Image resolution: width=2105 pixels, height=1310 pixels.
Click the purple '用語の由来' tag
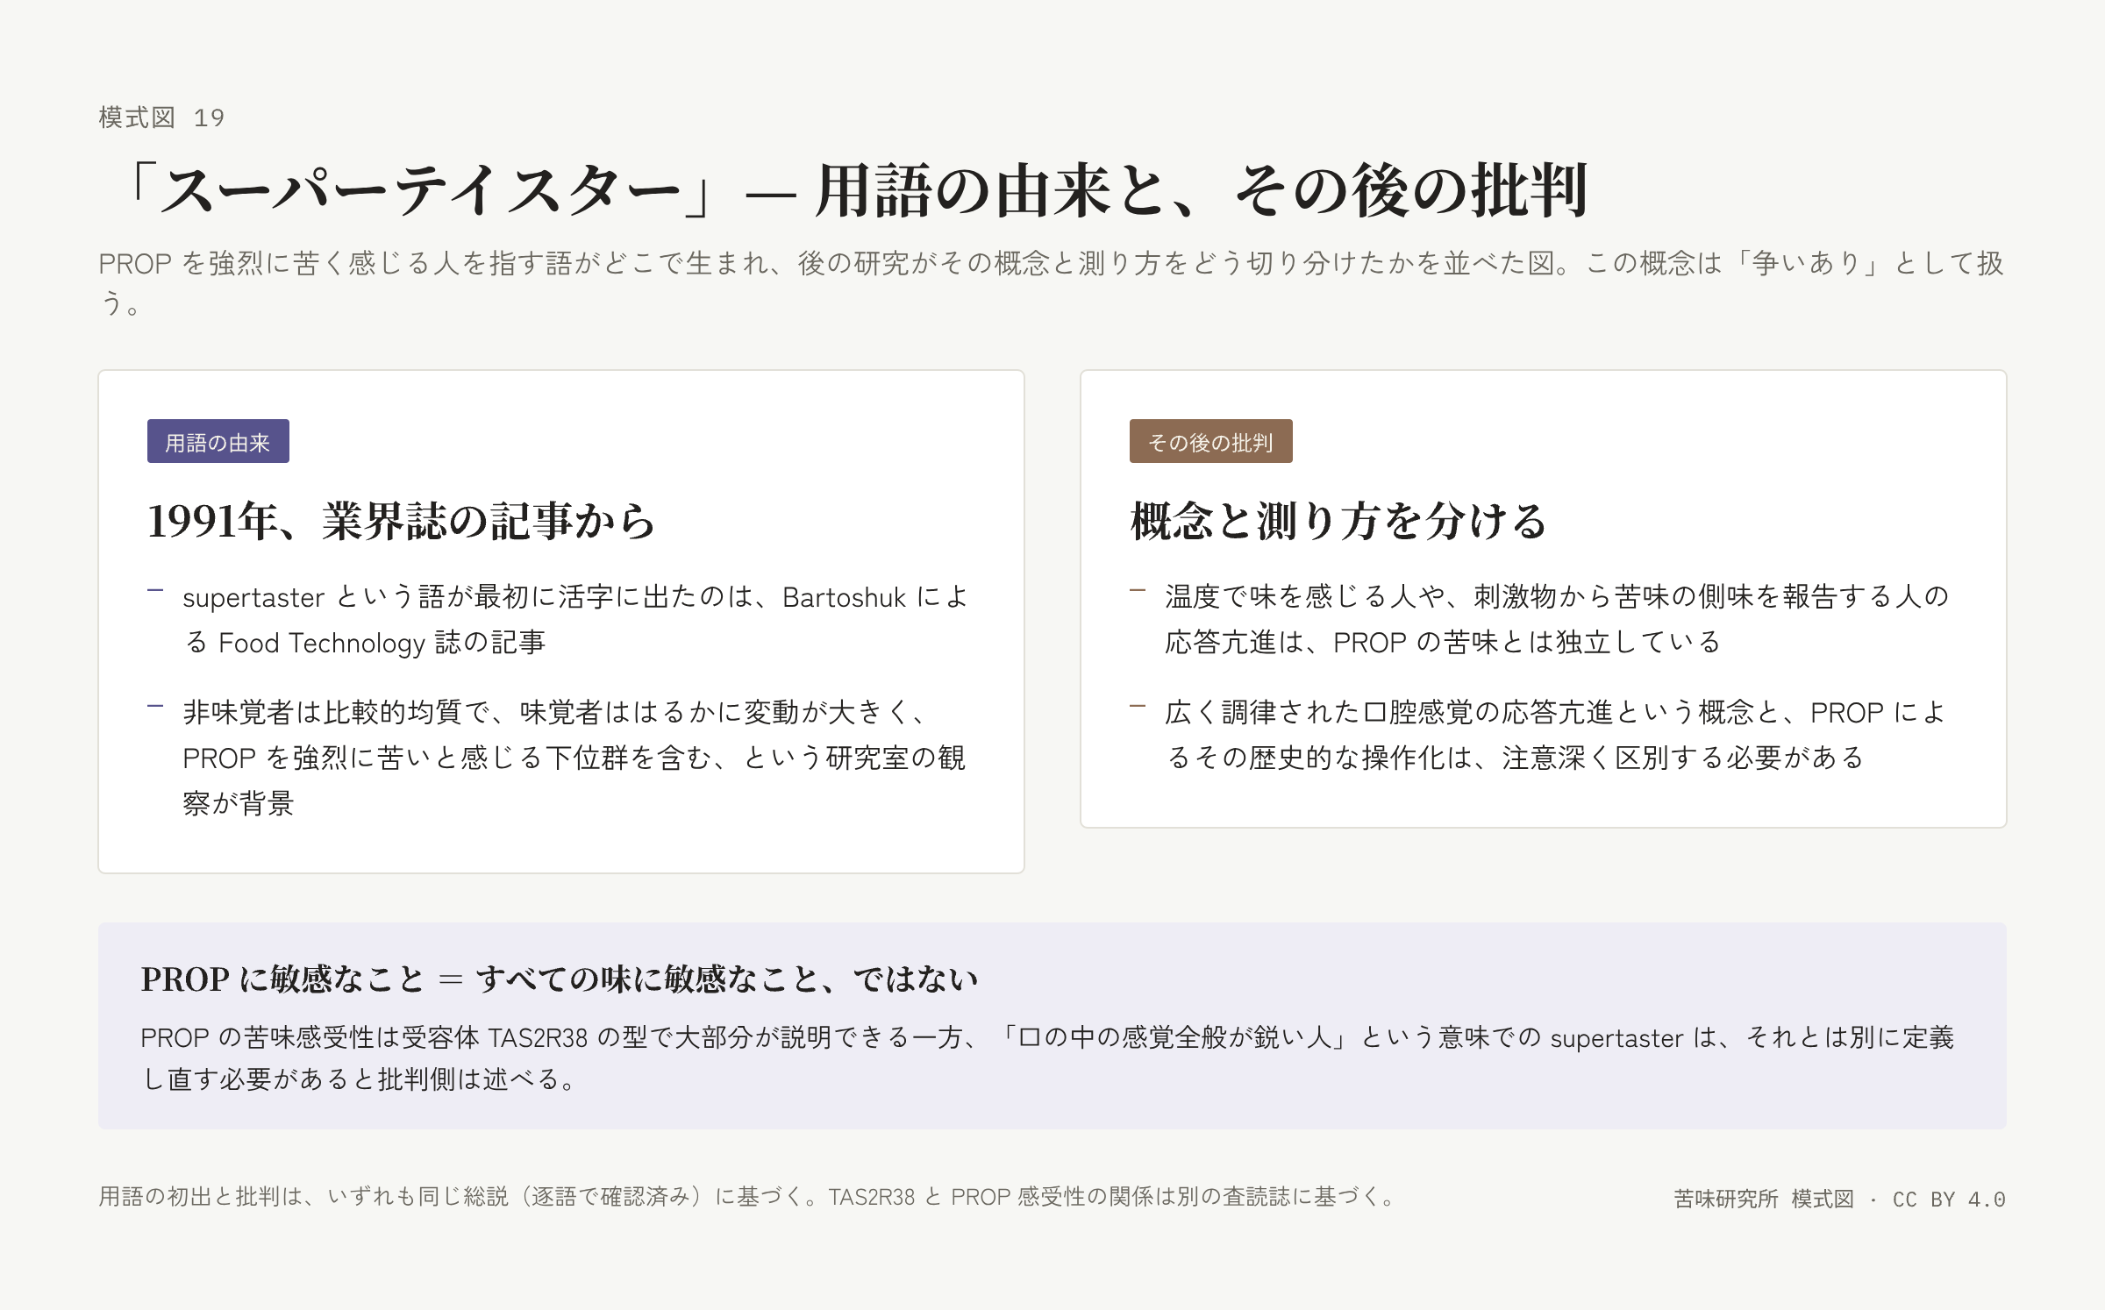(218, 442)
